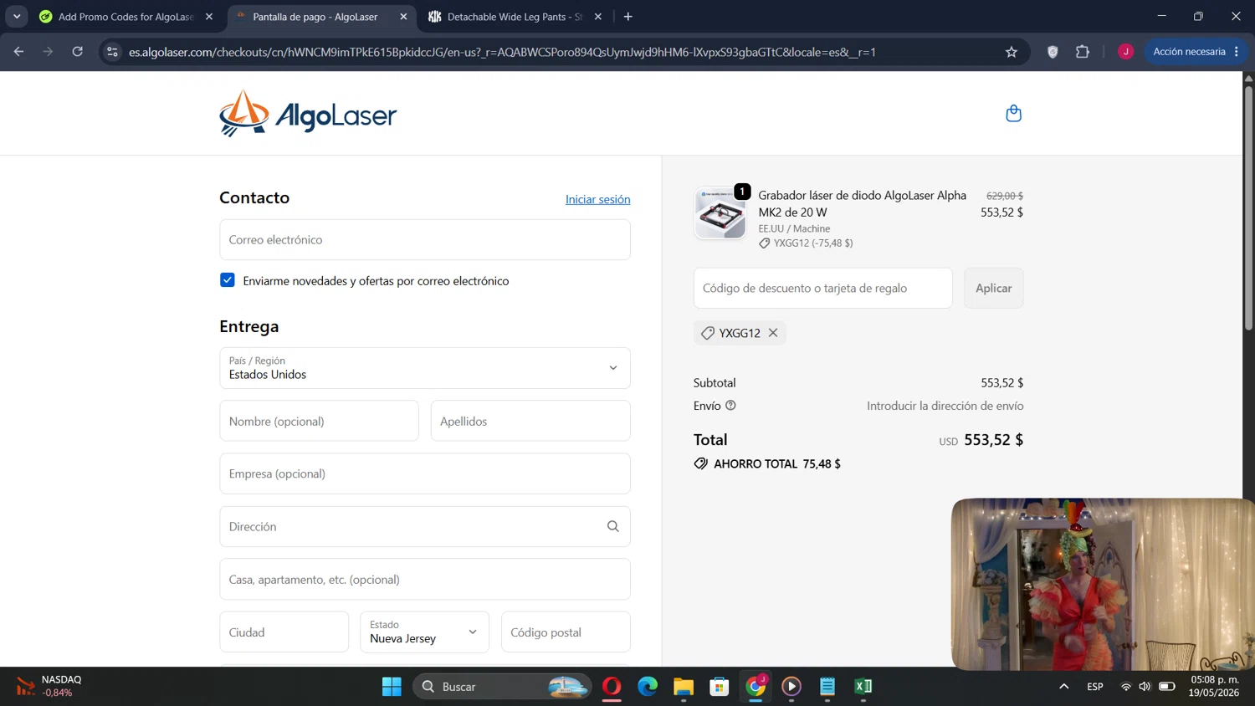Click the video overlay thumbnail

pyautogui.click(x=1103, y=584)
